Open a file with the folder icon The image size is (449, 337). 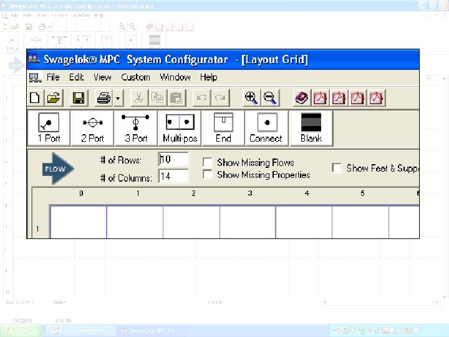pos(54,98)
